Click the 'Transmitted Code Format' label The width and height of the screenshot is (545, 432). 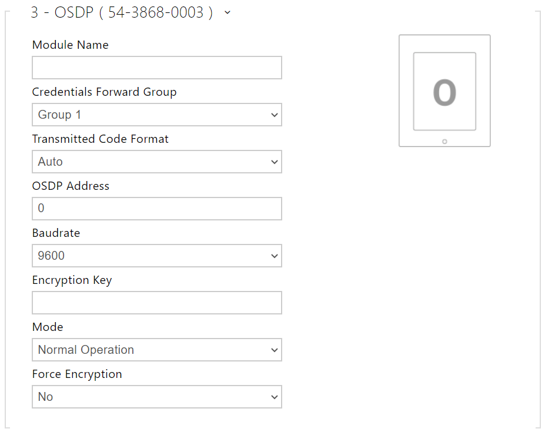click(x=100, y=139)
